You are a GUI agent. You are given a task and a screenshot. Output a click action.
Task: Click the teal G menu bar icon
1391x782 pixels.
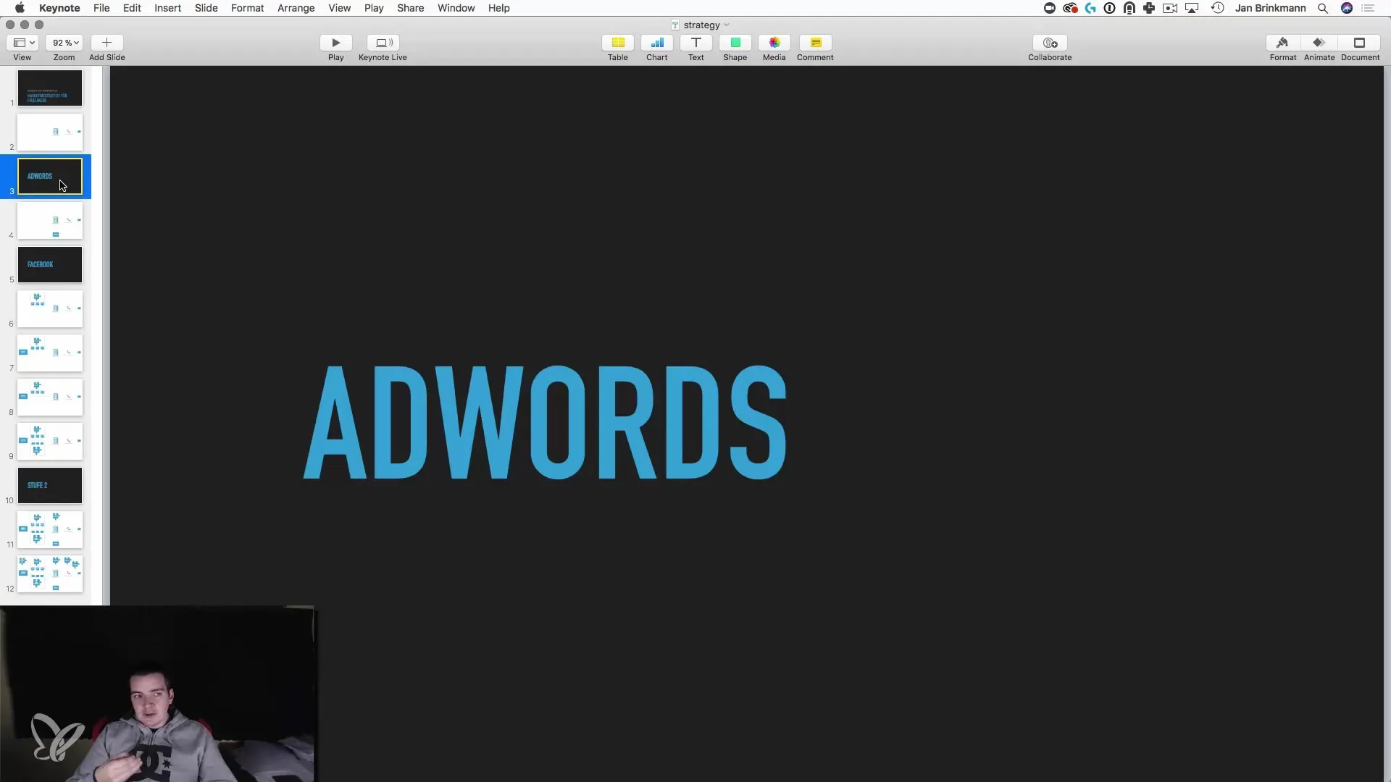click(x=1090, y=8)
